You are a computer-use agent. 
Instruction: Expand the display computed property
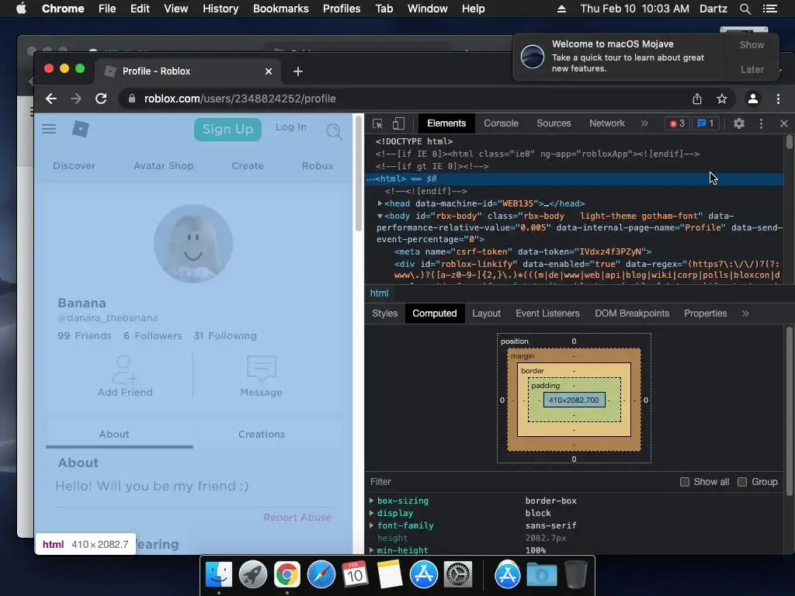tap(372, 513)
